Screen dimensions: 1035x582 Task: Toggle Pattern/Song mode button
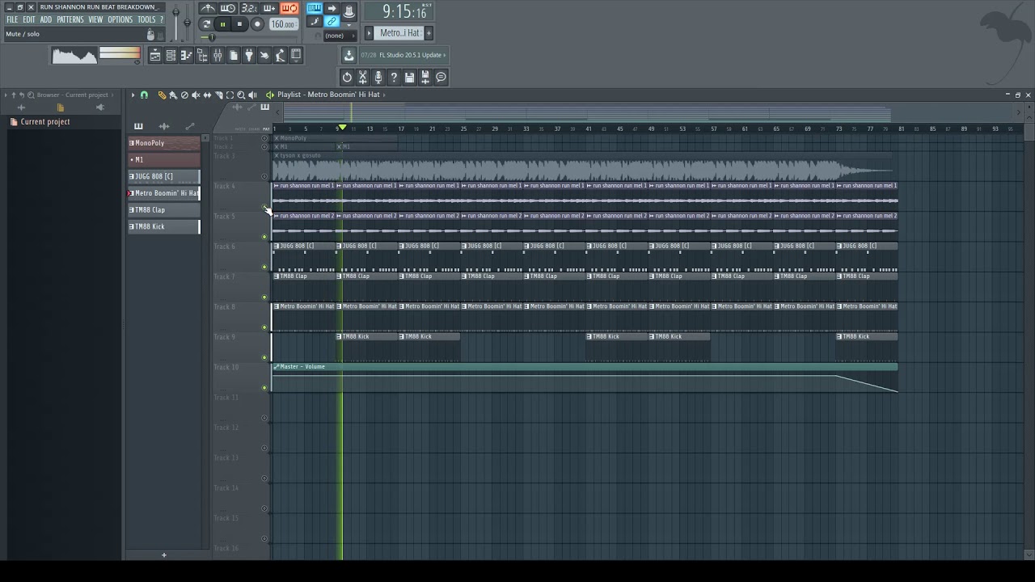(206, 24)
